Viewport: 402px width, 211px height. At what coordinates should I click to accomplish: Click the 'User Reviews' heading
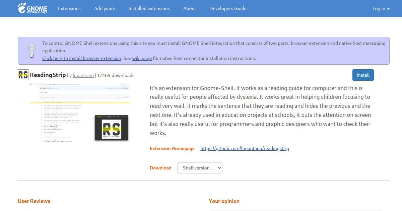point(34,201)
